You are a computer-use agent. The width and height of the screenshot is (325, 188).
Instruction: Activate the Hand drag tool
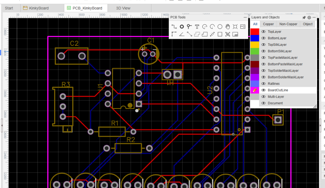pos(228,27)
